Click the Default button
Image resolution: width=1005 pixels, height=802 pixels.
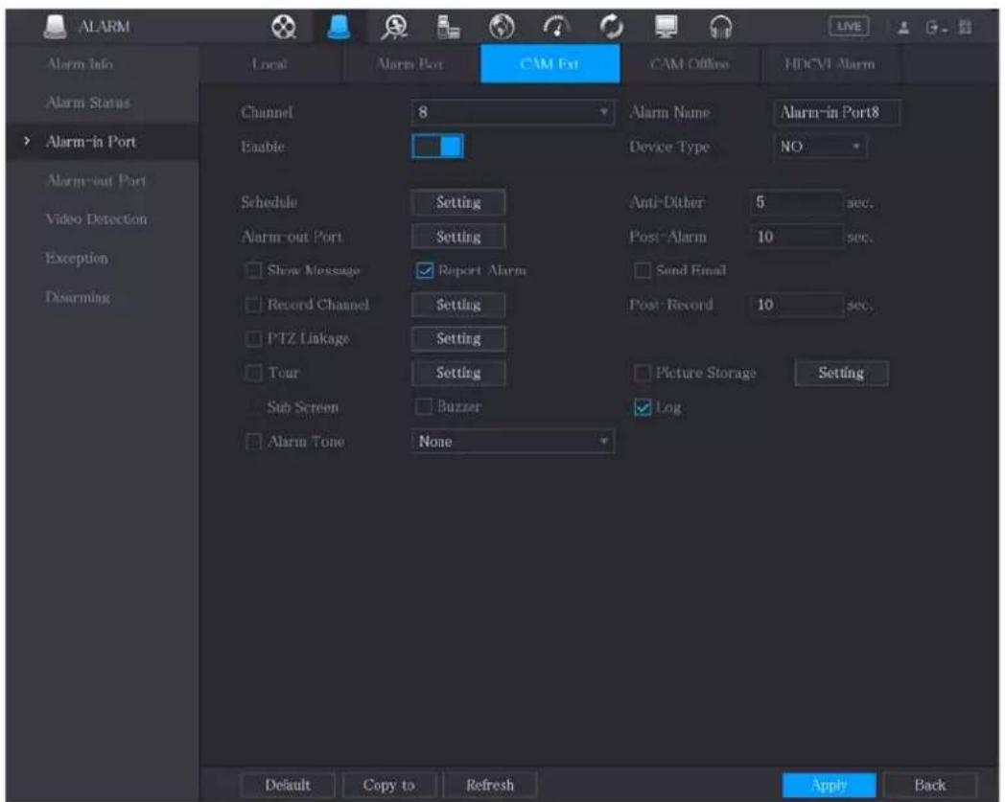pyautogui.click(x=288, y=785)
